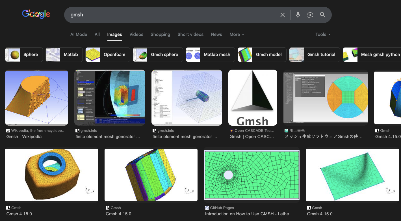The image size is (401, 221).
Task: Open the News tab
Action: click(216, 35)
